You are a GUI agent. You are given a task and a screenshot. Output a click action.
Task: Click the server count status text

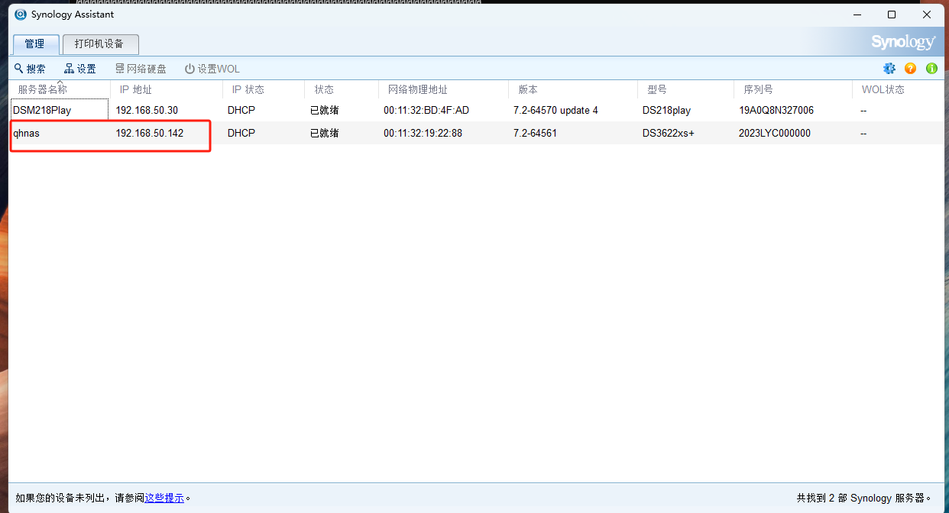[864, 498]
